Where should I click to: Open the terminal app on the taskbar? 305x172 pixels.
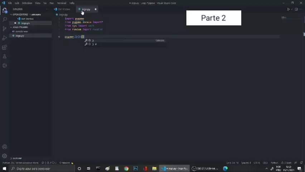(x=98, y=168)
